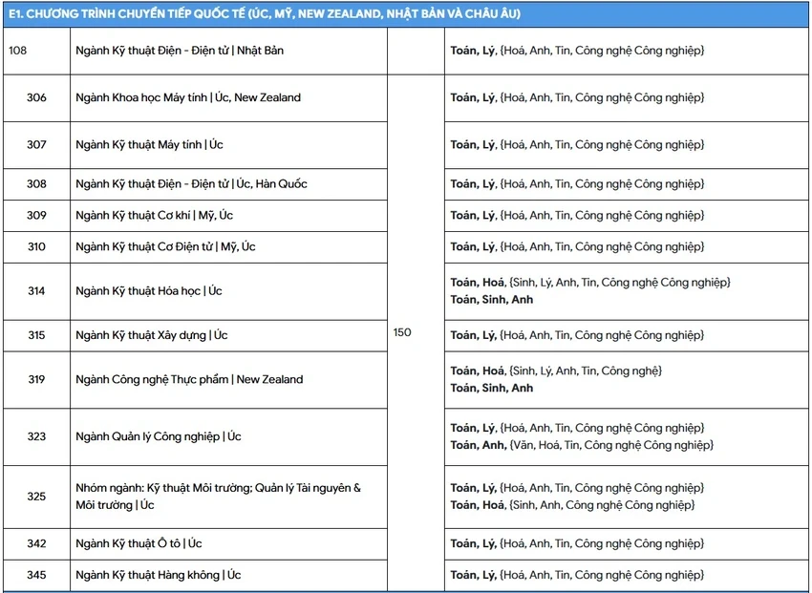This screenshot has width=812, height=593.
Task: Click 'Ngành Kỹ thuật Cơ khí | Mỹ, Úc'
Action: coord(154,216)
